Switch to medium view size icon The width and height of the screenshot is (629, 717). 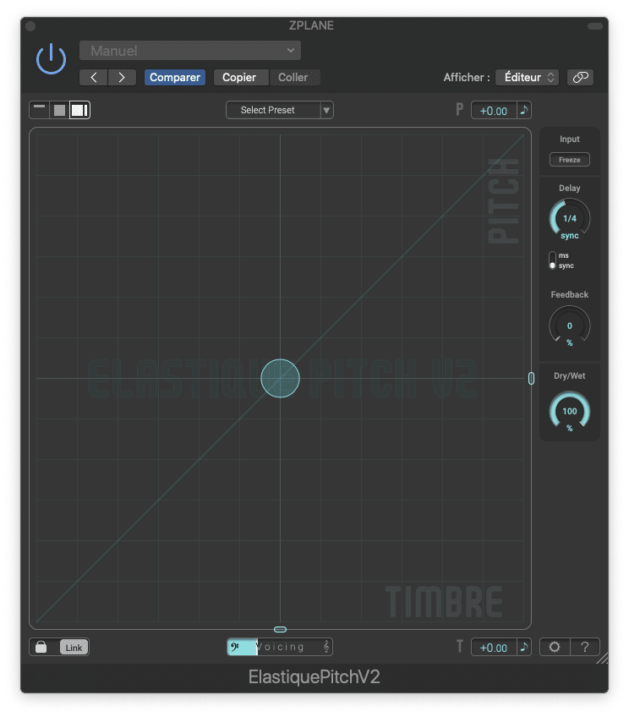[x=59, y=110]
